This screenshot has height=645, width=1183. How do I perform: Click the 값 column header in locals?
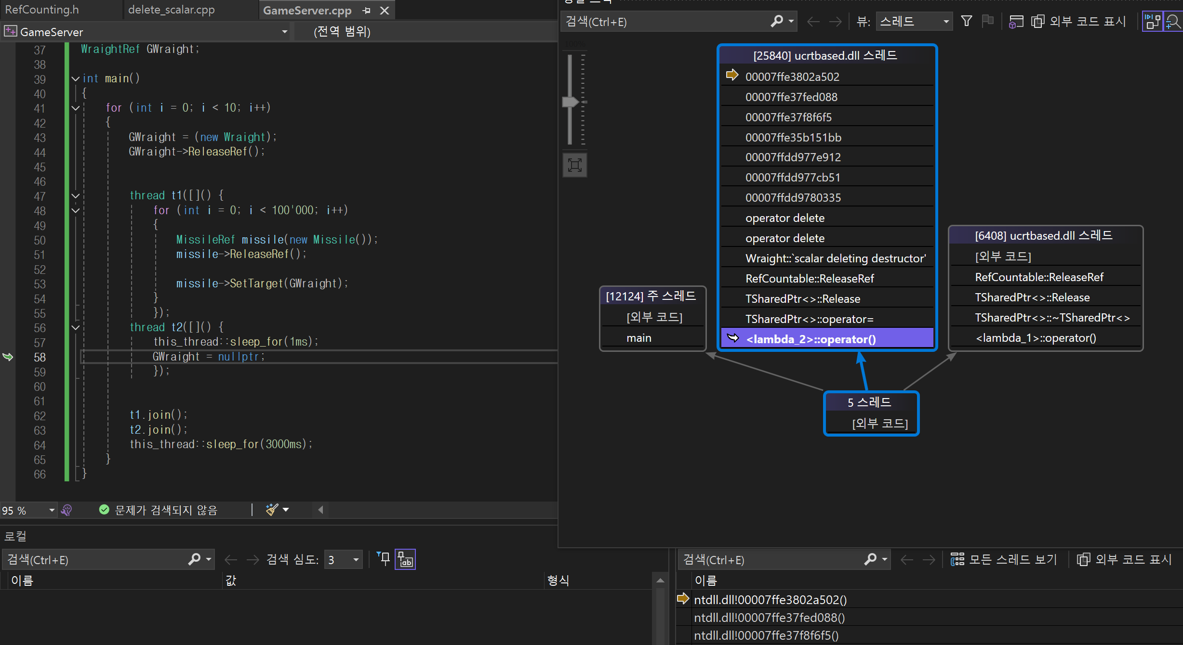(x=231, y=581)
